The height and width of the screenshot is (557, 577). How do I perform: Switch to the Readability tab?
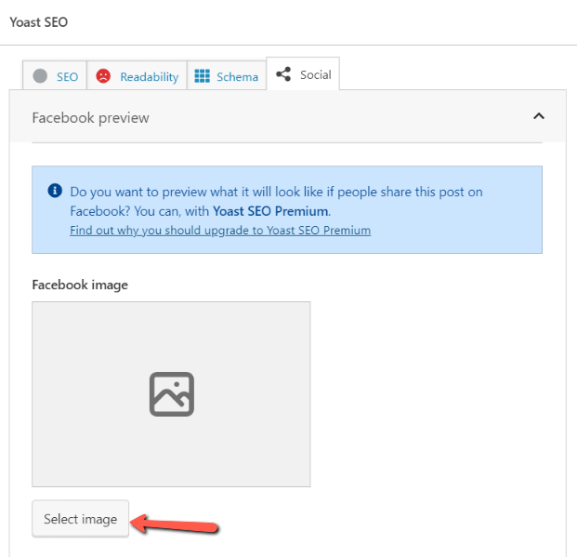click(x=137, y=75)
